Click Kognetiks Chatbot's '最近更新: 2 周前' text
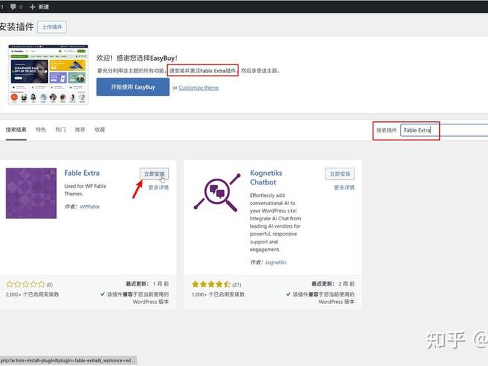Screen dimensions: 488x366 click(x=333, y=284)
